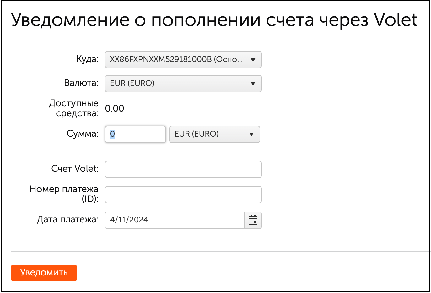
Task: Open the currency dropdown beside Сумма field
Action: coord(215,134)
